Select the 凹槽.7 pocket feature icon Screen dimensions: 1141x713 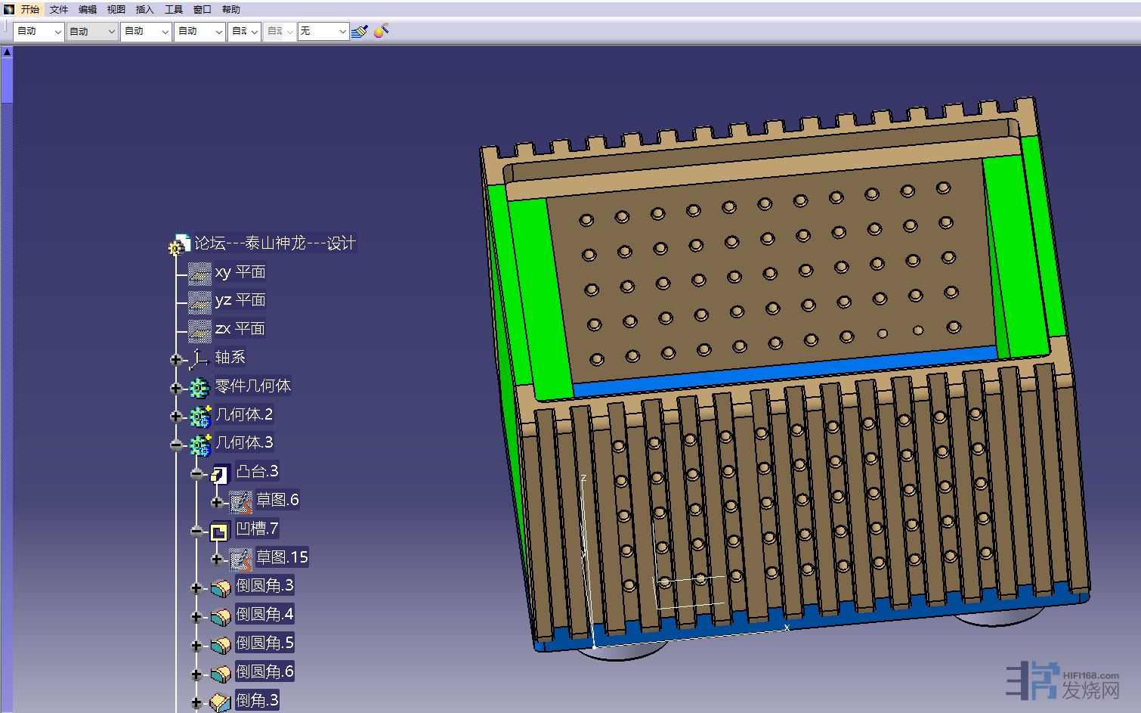[219, 531]
